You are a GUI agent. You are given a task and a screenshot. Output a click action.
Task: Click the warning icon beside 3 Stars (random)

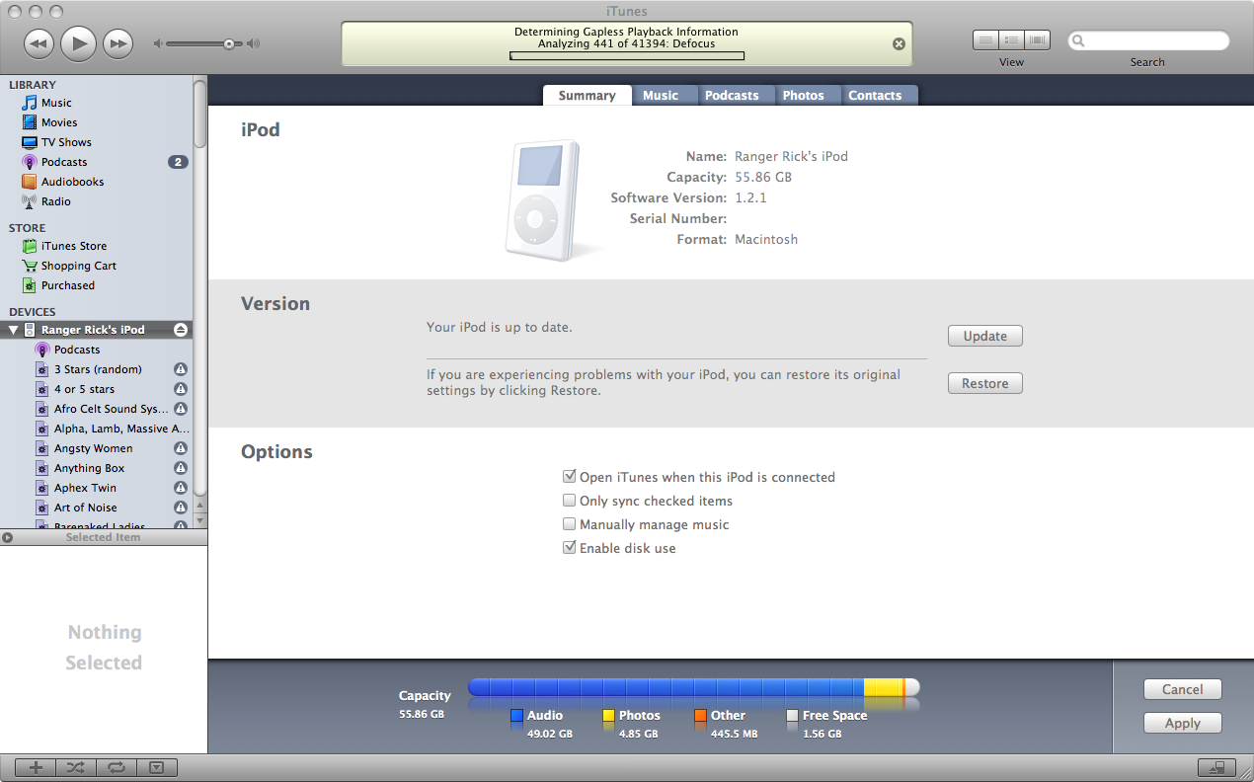click(180, 369)
